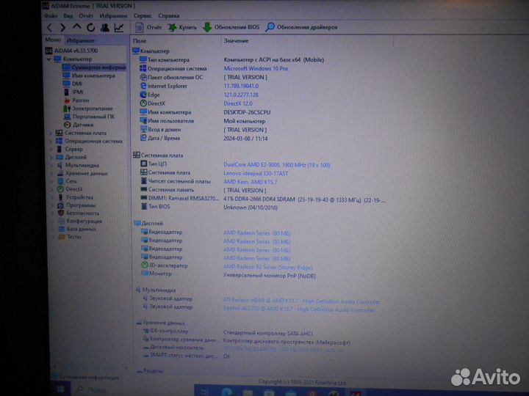Screen dimensions: 529x396
Task: Click the Windows Start button
Action: point(62,390)
